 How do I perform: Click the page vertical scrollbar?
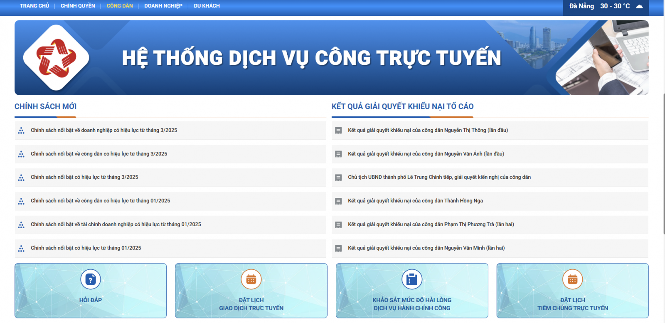[x=663, y=166]
